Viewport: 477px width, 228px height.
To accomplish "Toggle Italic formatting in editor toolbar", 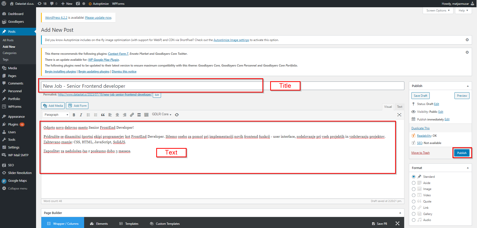I will click(81, 115).
